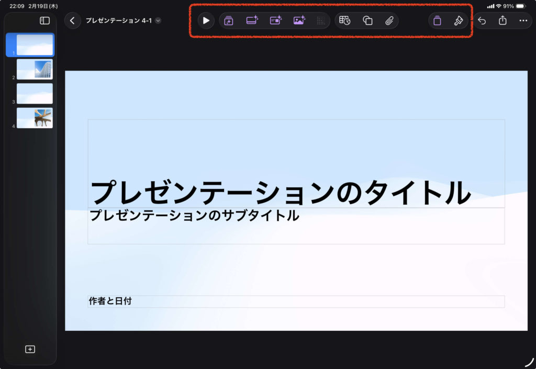Tap the second purple sparkle slide icon
The image size is (536, 369).
(x=252, y=20)
